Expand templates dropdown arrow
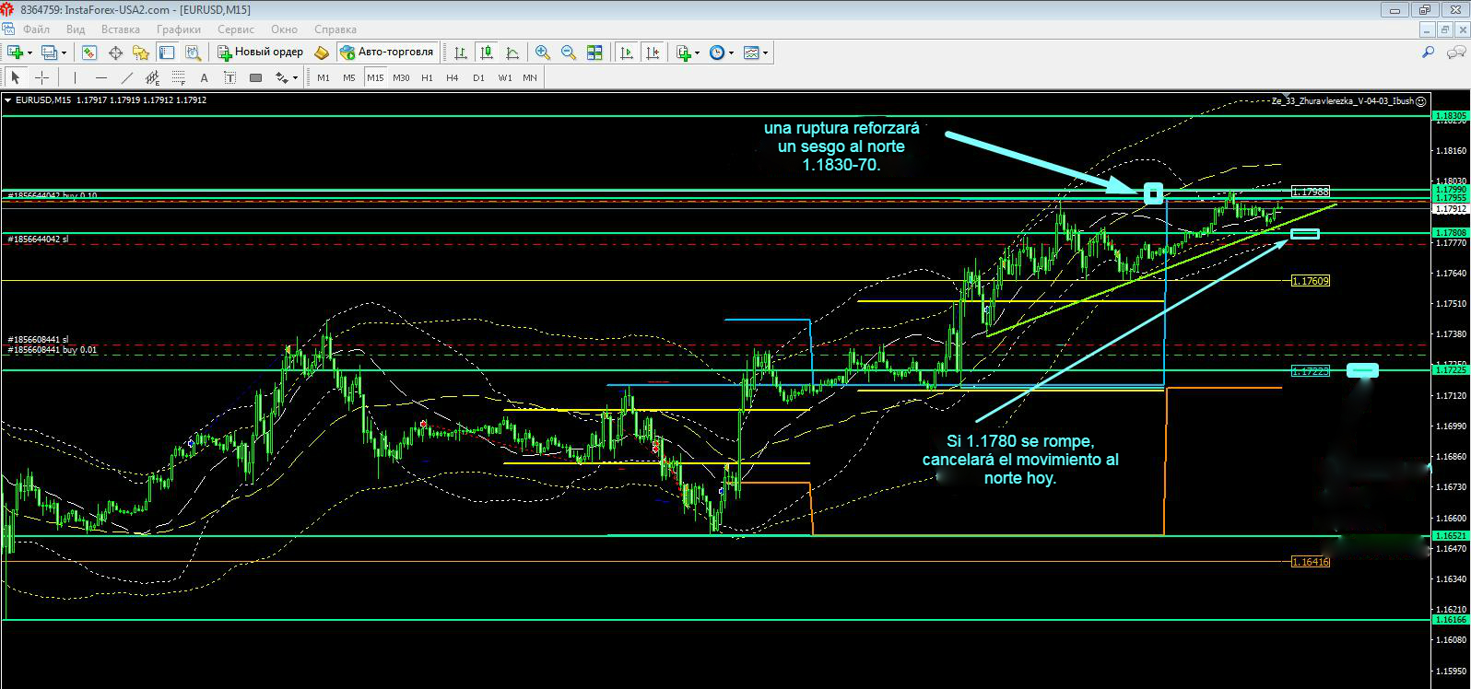 click(766, 53)
